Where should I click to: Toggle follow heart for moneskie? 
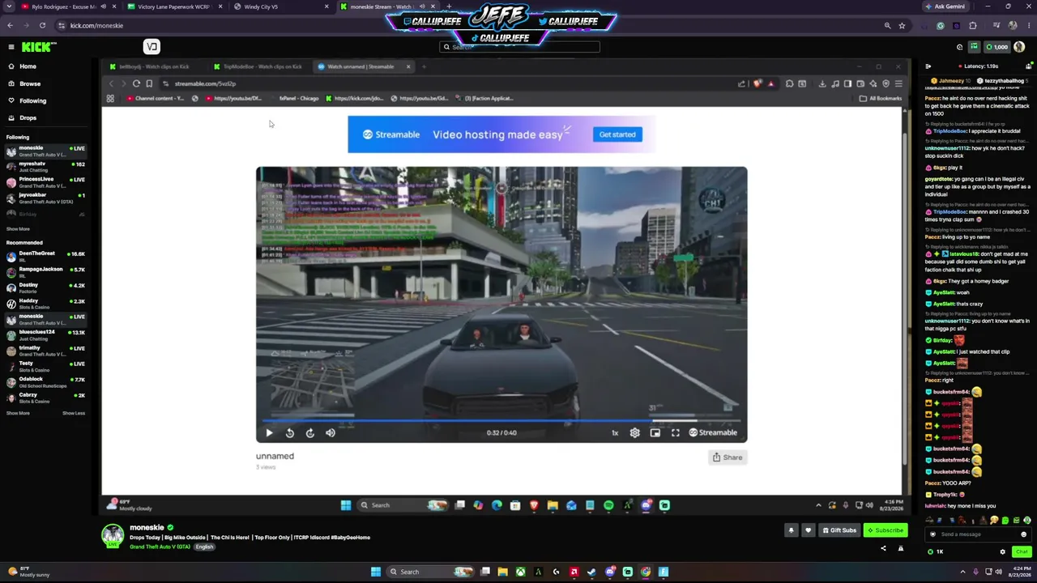click(x=808, y=530)
